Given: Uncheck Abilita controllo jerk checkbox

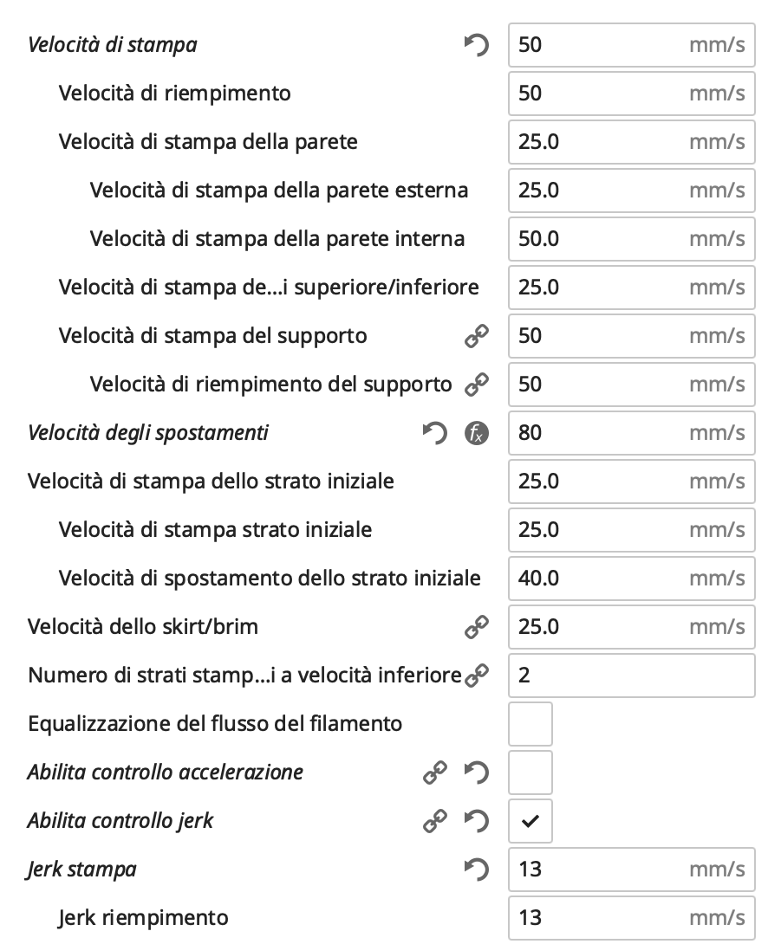Looking at the screenshot, I should pyautogui.click(x=530, y=821).
